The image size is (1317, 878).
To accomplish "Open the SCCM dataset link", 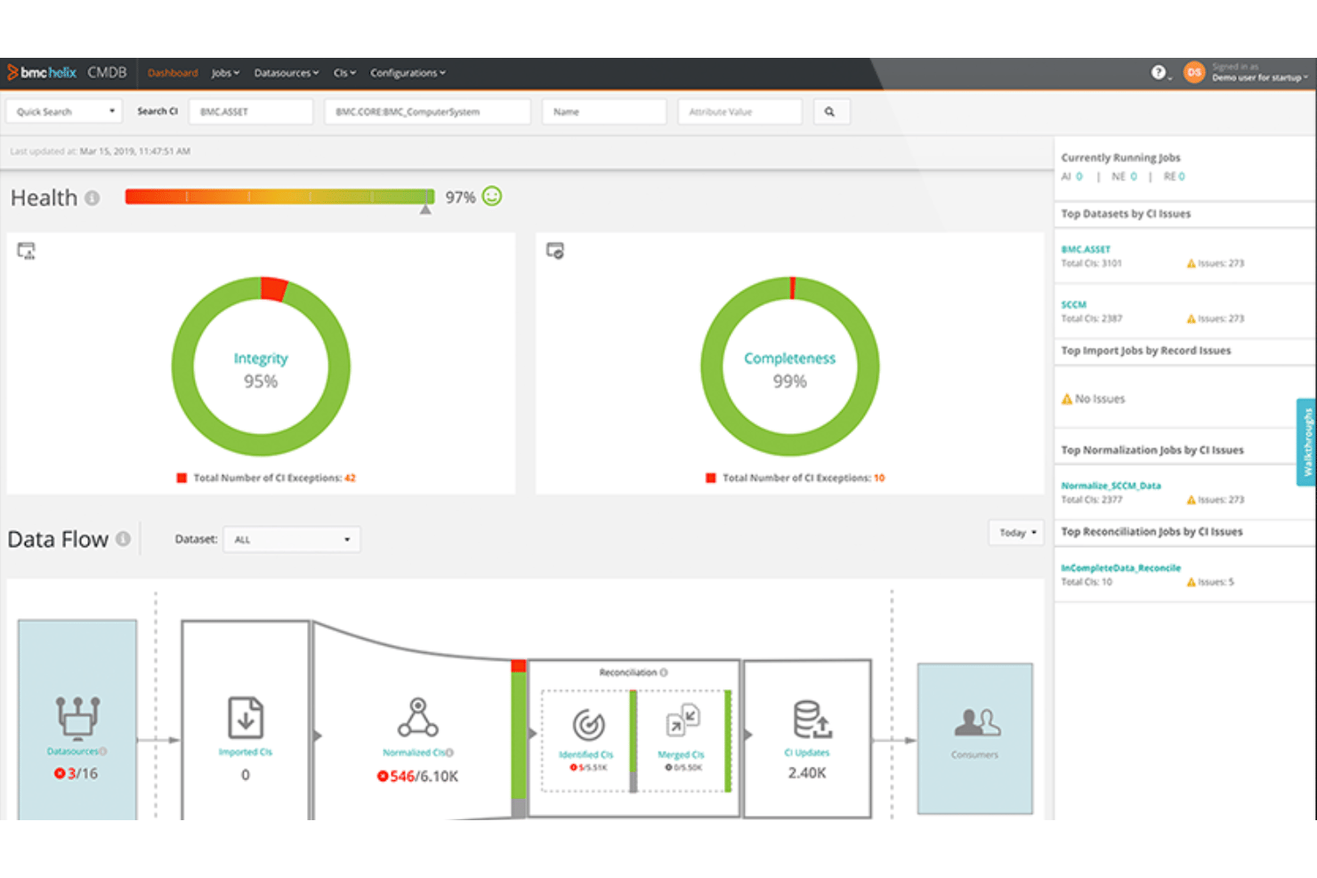I will pos(1073,305).
